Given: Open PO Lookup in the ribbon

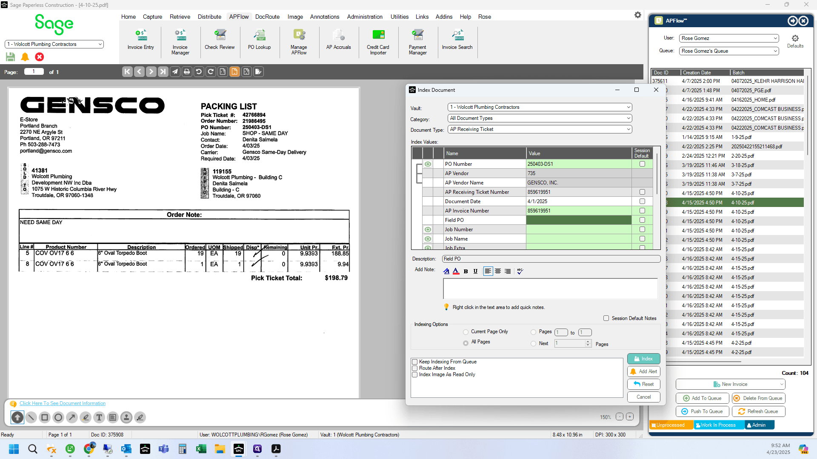Looking at the screenshot, I should point(260,40).
